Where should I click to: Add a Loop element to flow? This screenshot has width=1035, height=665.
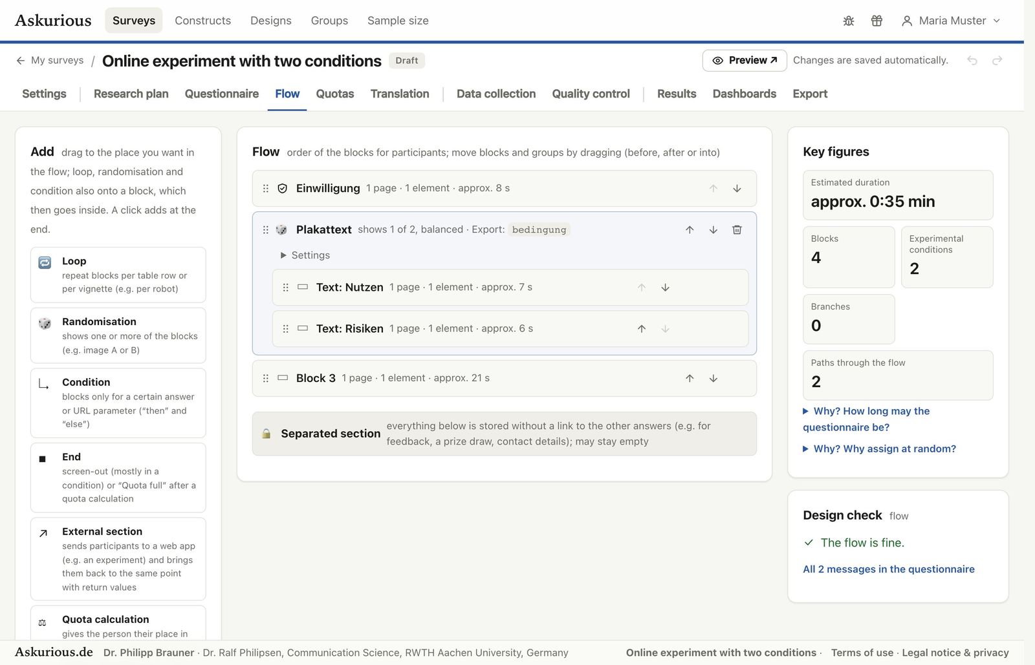click(x=118, y=275)
